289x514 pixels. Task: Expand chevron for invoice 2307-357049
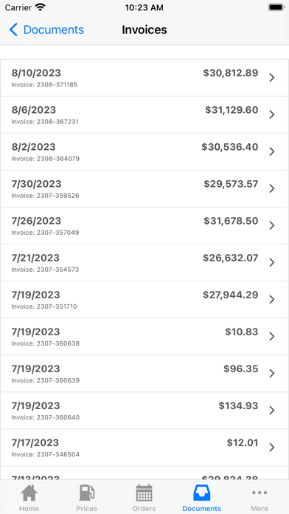(271, 225)
